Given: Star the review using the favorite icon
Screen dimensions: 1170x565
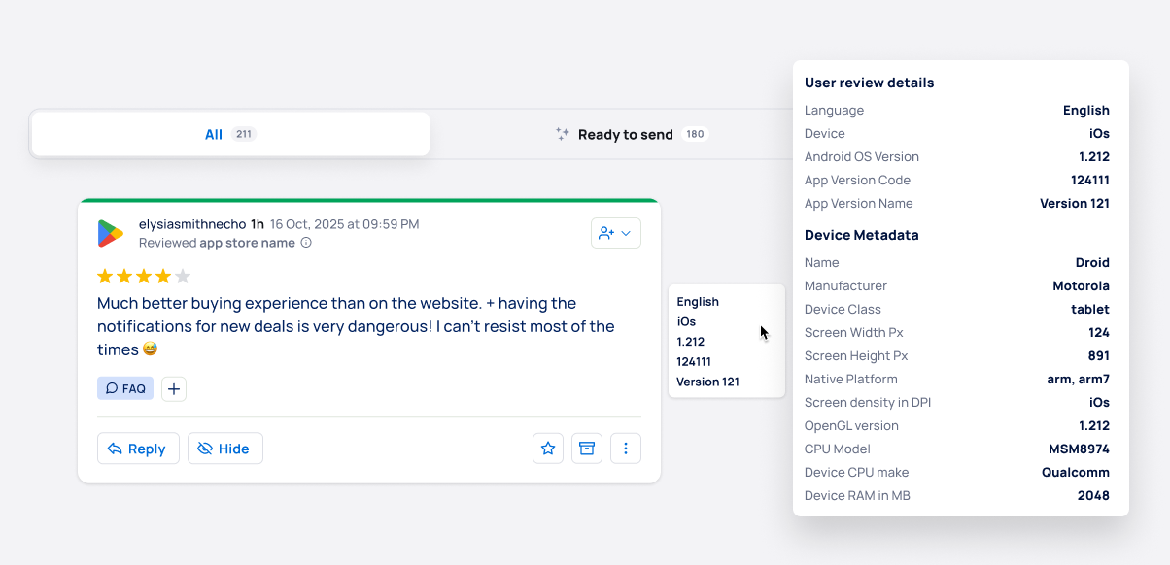Looking at the screenshot, I should click(547, 448).
